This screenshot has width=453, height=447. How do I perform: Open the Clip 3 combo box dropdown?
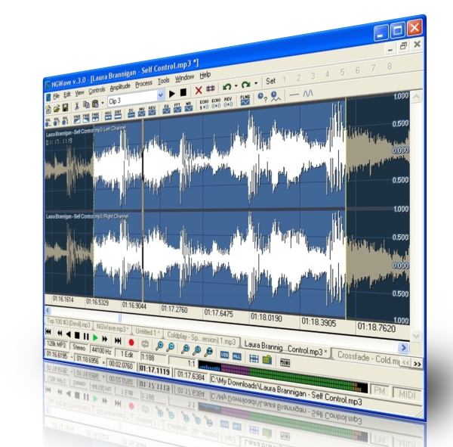[x=161, y=95]
